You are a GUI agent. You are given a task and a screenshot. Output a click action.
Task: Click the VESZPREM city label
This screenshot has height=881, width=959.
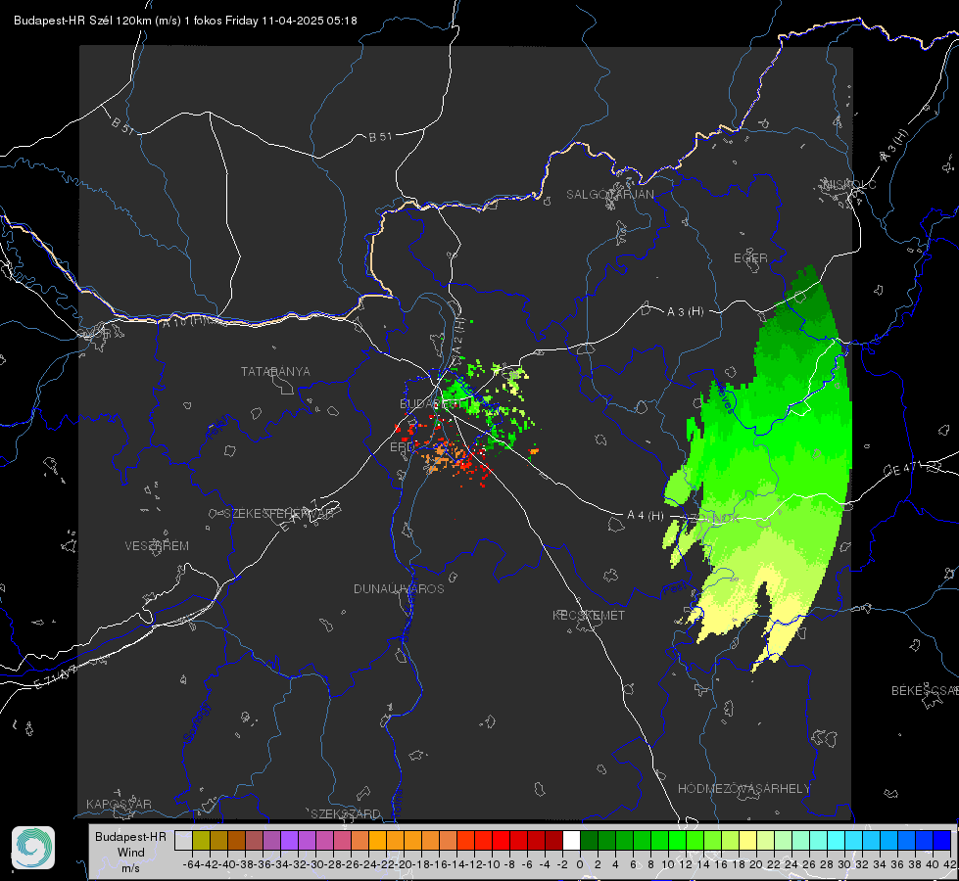(157, 546)
